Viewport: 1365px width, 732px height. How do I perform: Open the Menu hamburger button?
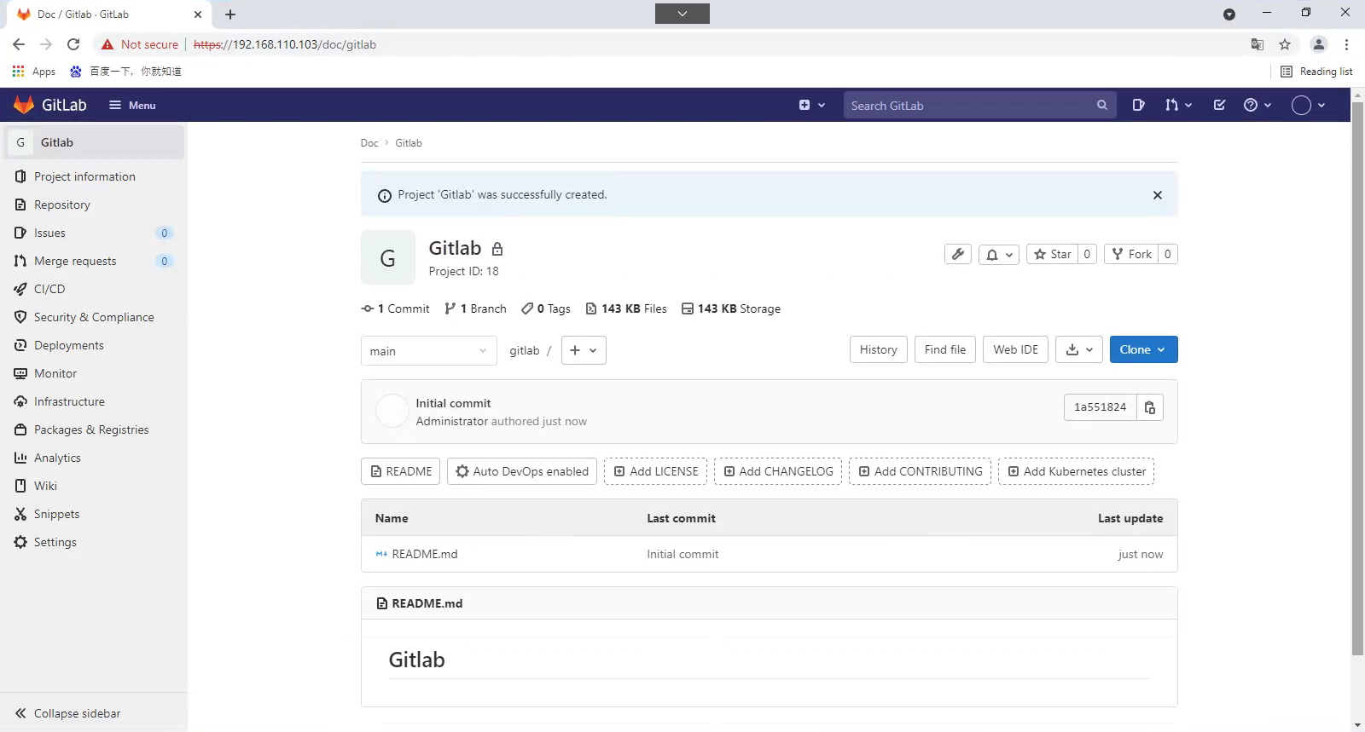(x=132, y=105)
